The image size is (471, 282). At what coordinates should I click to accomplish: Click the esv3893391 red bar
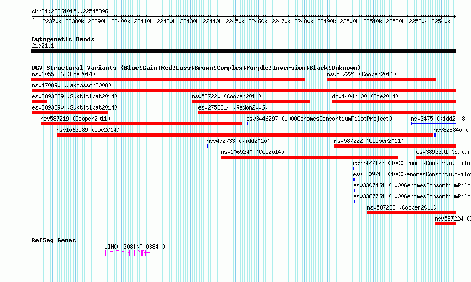[x=436, y=157]
